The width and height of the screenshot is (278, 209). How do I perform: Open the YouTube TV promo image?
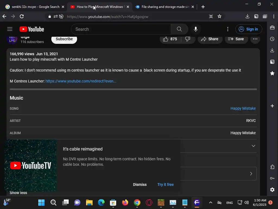tap(30, 165)
